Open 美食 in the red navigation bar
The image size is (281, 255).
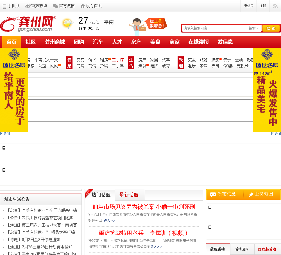(155, 42)
